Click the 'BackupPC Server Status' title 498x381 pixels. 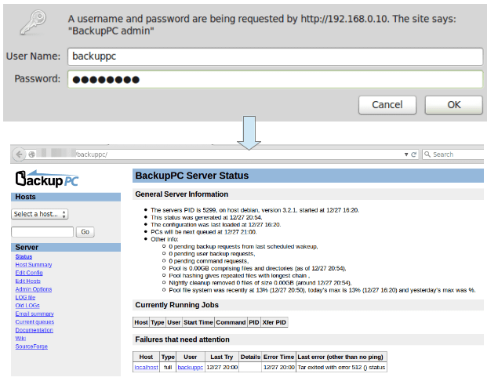192,176
